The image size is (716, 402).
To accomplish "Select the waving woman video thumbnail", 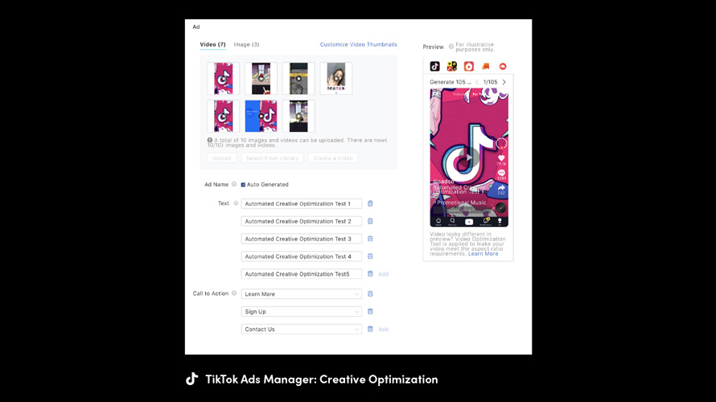I will click(336, 79).
